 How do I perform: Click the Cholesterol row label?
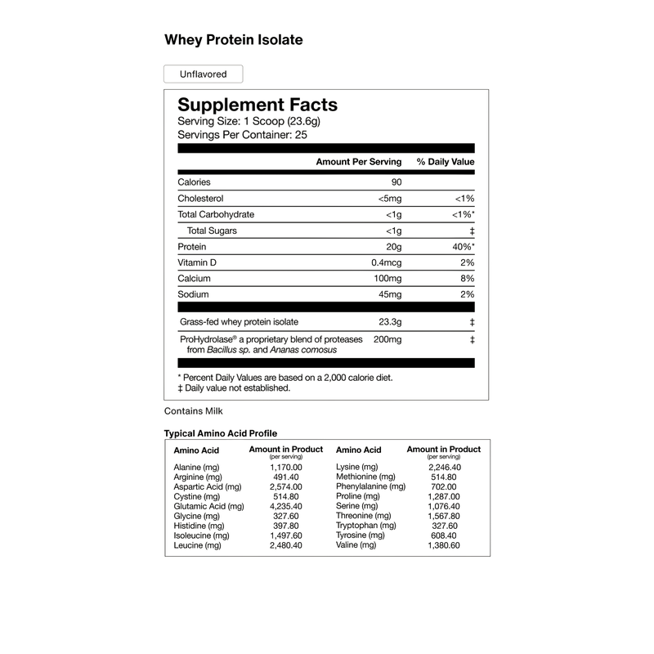pyautogui.click(x=200, y=199)
